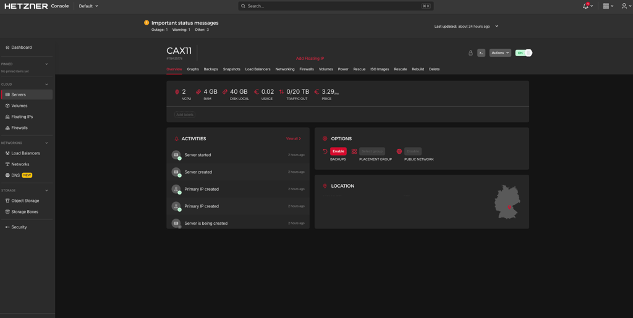Open the Firewalls tab
This screenshot has height=318, width=633.
pyautogui.click(x=307, y=69)
